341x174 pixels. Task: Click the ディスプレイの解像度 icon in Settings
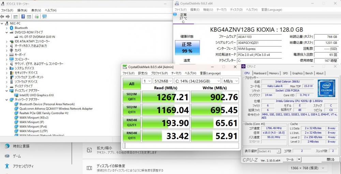point(89,168)
